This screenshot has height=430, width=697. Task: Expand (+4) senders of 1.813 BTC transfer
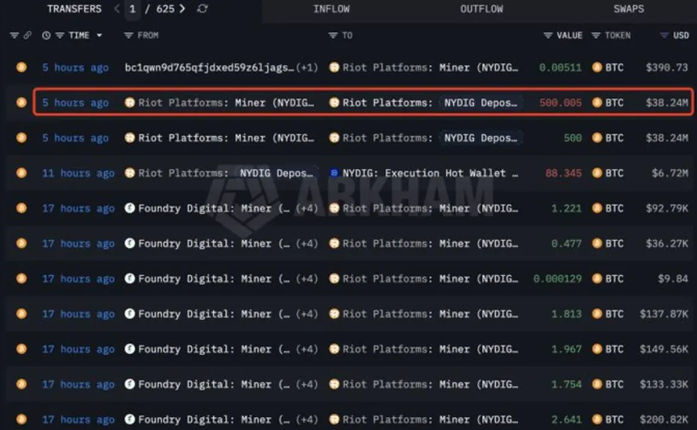tap(307, 314)
